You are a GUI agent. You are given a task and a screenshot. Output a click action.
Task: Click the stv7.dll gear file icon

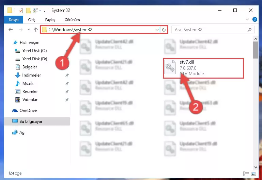pyautogui.click(x=170, y=67)
